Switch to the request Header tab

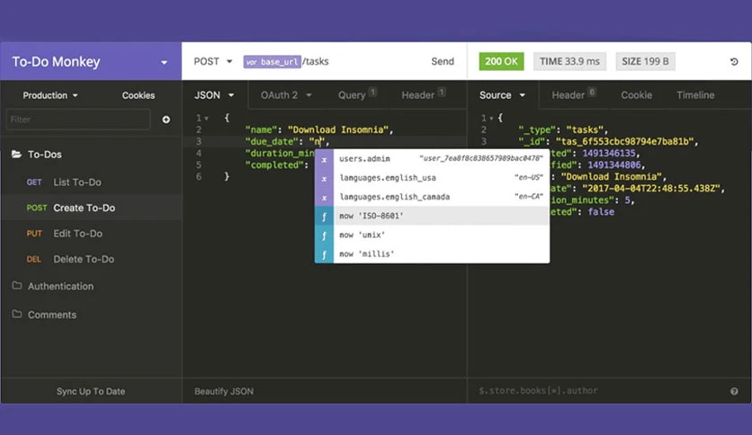coord(423,94)
